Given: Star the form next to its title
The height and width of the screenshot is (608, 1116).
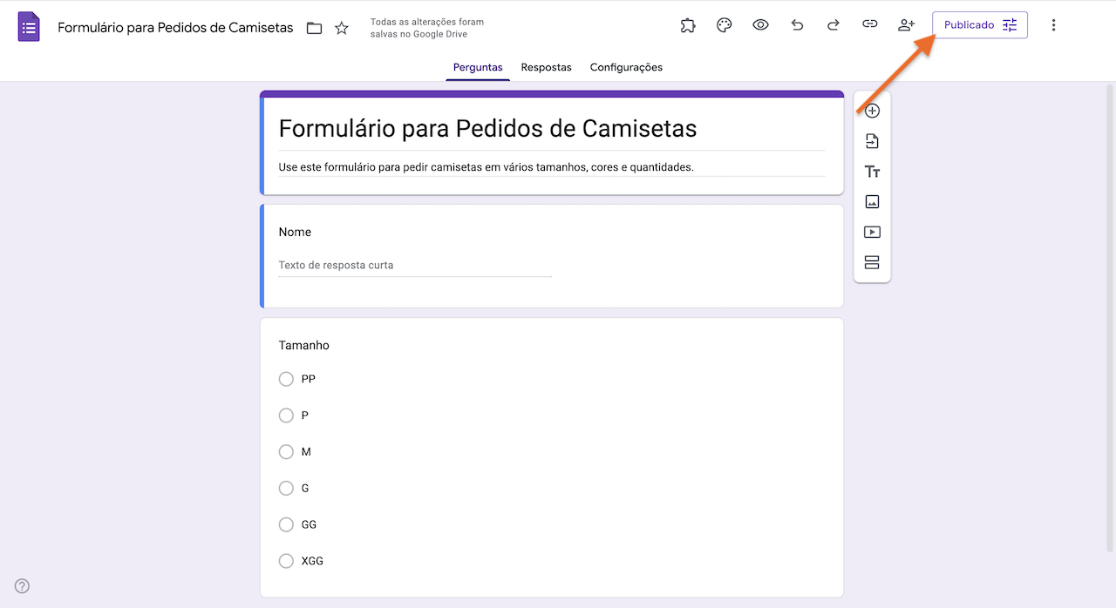Looking at the screenshot, I should [341, 28].
